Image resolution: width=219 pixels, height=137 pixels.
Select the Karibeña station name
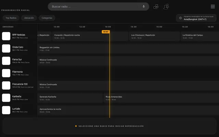(x=17, y=97)
